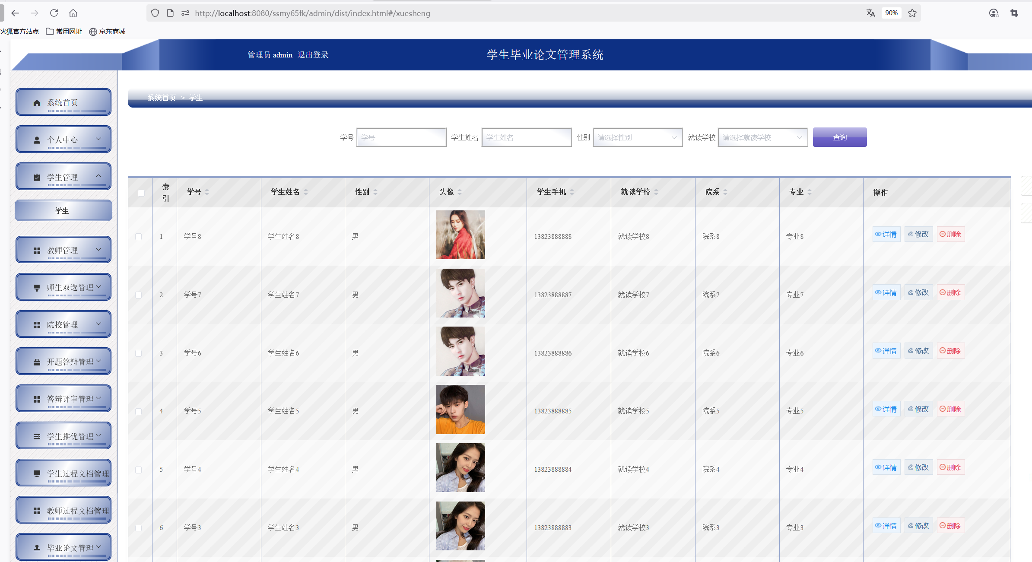Check the checkbox for row 学号8
This screenshot has height=562, width=1032.
tap(139, 237)
